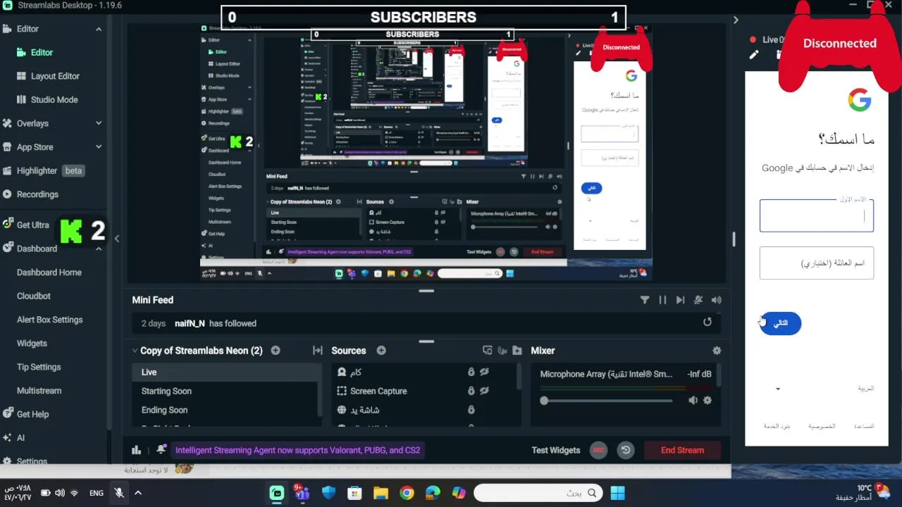Click the first name input field
Screen dimensions: 902x507
pyautogui.click(x=817, y=215)
